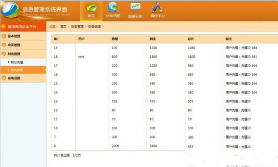Expand the 系统设置 sidebar section
Image resolution: width=278 pixels, height=167 pixels.
click(23, 78)
